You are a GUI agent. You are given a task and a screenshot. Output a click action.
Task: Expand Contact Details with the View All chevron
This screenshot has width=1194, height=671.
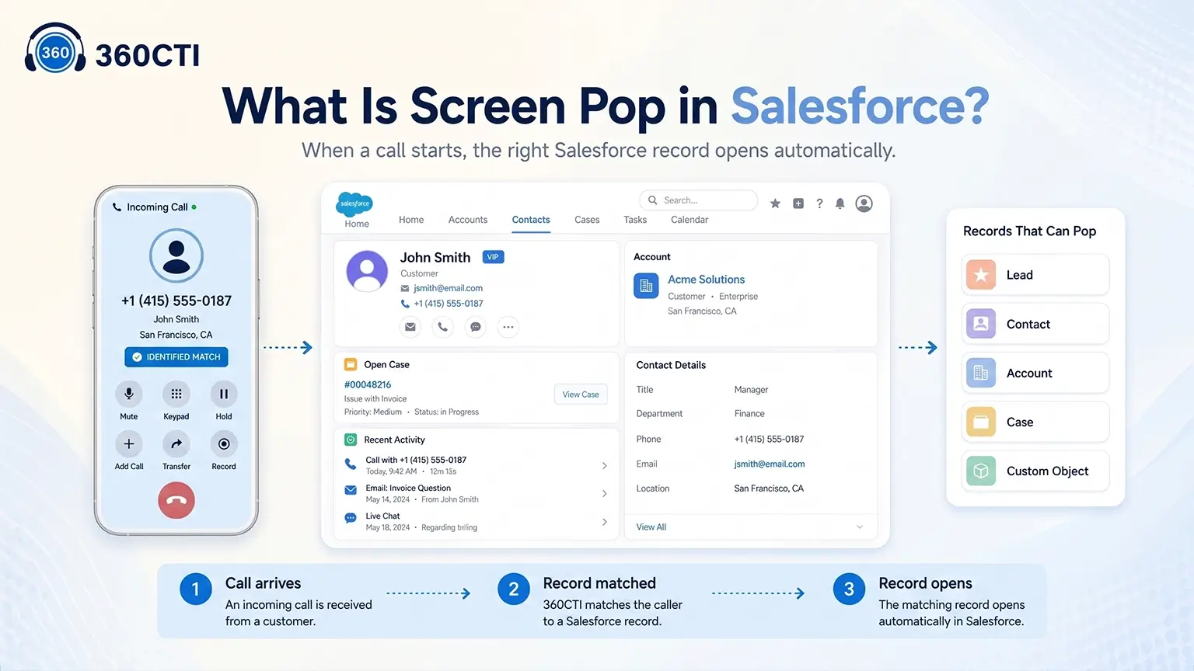(860, 527)
